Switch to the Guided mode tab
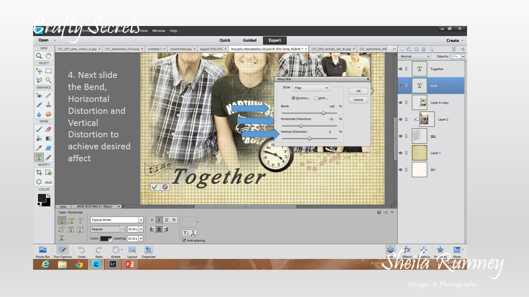The image size is (529, 297). [250, 40]
